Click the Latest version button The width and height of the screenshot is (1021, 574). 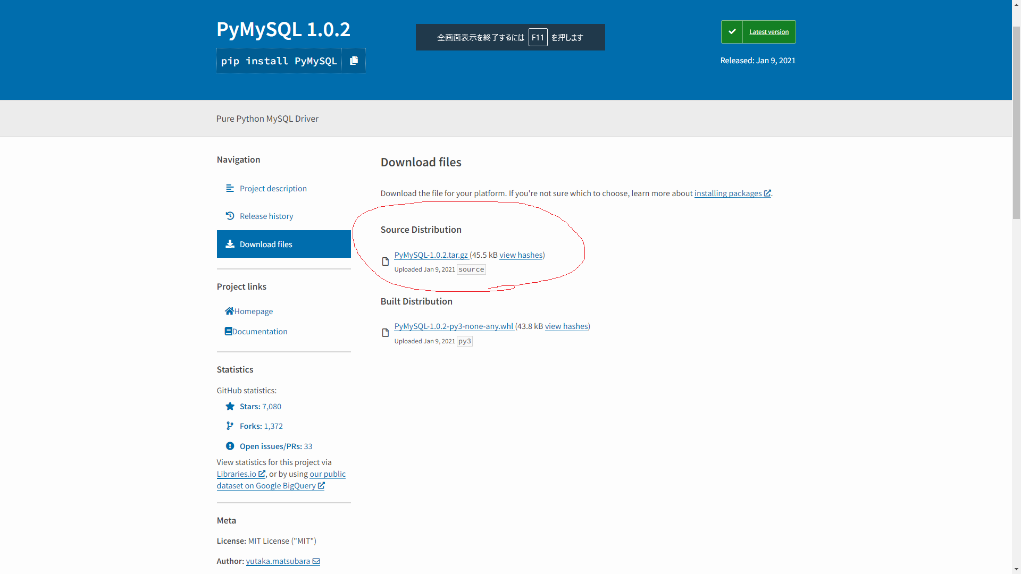768,31
